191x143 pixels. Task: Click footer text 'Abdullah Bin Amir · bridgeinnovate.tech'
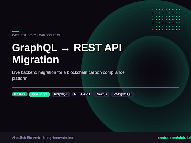coord(43,138)
